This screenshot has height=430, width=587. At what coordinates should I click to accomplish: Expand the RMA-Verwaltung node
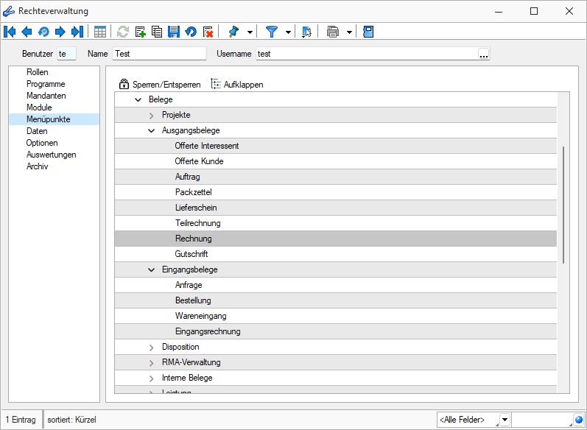pyautogui.click(x=152, y=362)
